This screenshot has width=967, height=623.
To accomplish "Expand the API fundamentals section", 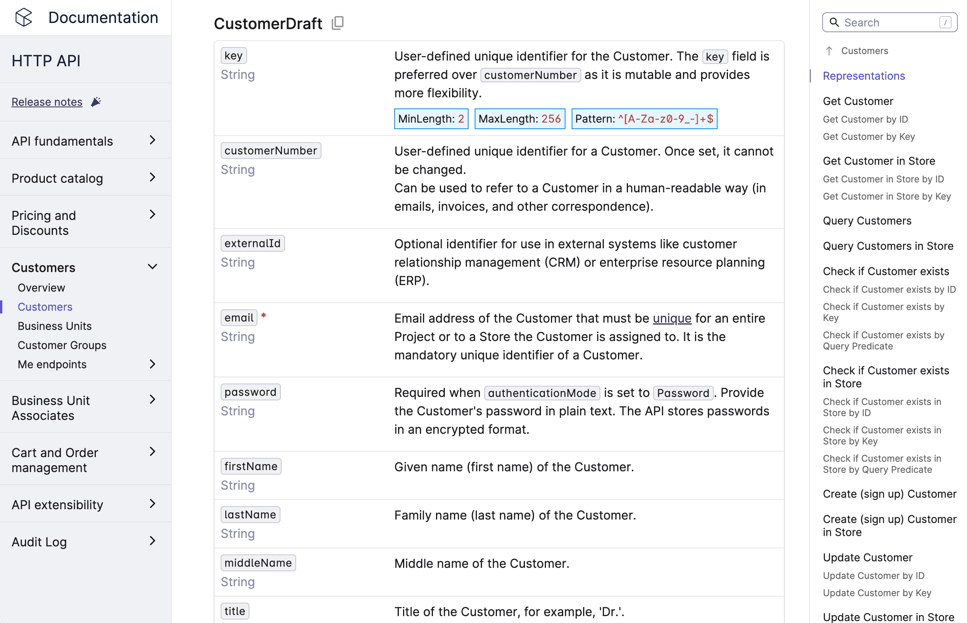I will click(152, 140).
